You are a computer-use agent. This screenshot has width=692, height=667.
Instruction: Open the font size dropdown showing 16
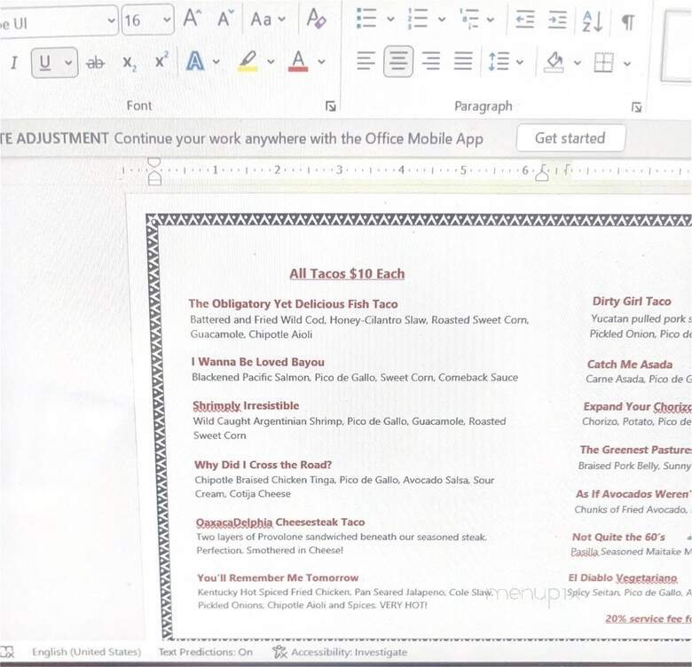pyautogui.click(x=167, y=20)
